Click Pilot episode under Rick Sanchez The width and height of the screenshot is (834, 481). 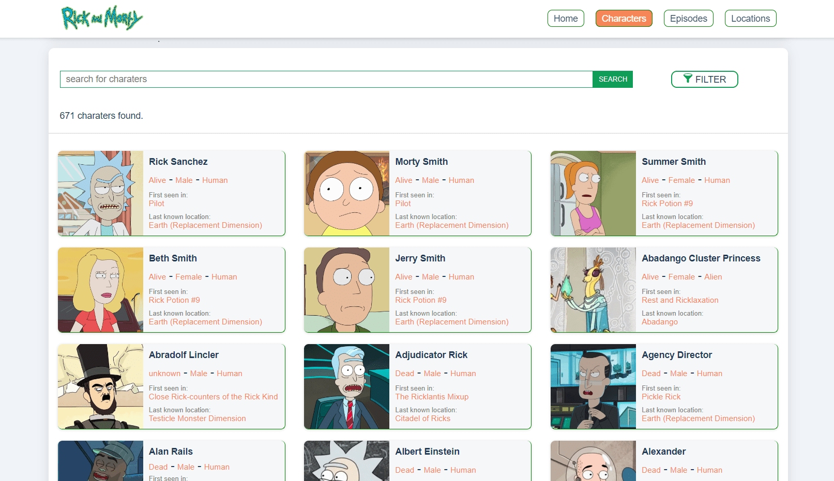[157, 204]
